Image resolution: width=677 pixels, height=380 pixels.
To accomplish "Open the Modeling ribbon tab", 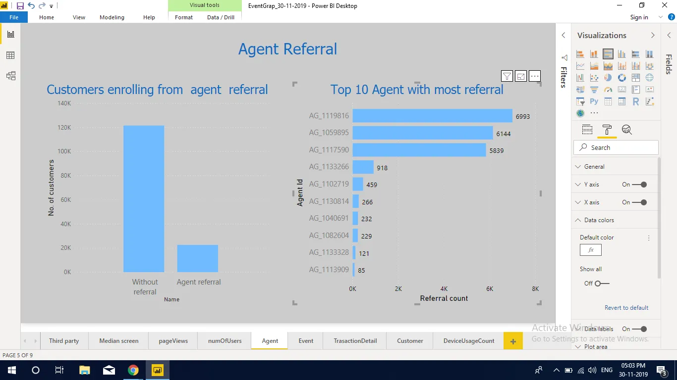I will point(112,17).
